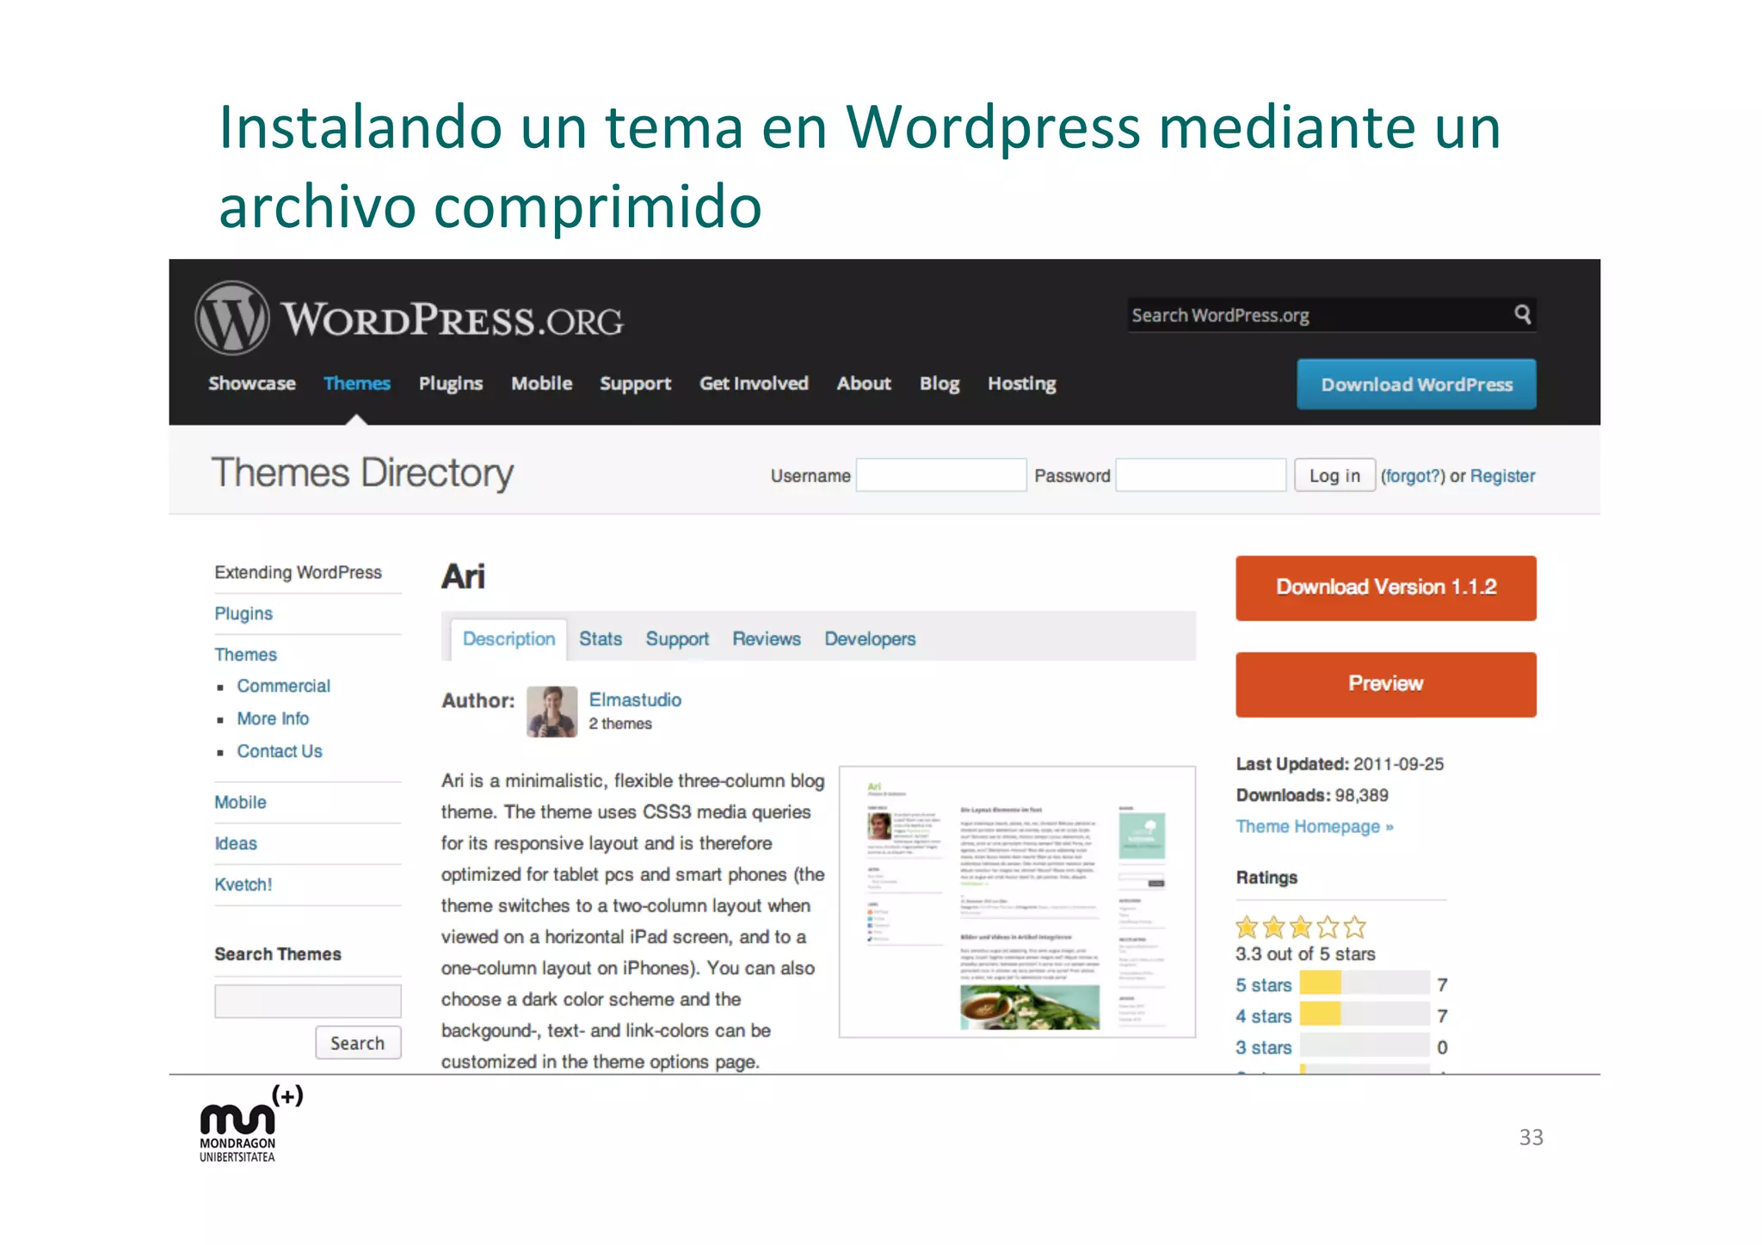Open the Elmastudio author link
This screenshot has width=1762, height=1245.
pyautogui.click(x=635, y=700)
